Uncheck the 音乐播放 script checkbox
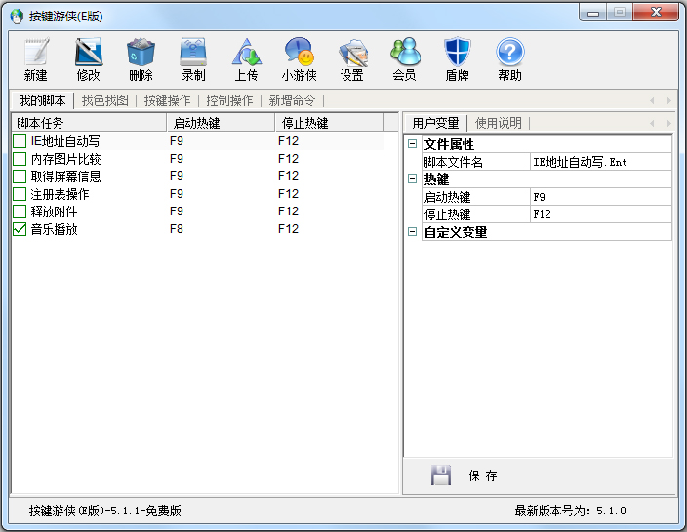Image resolution: width=687 pixels, height=532 pixels. point(20,230)
